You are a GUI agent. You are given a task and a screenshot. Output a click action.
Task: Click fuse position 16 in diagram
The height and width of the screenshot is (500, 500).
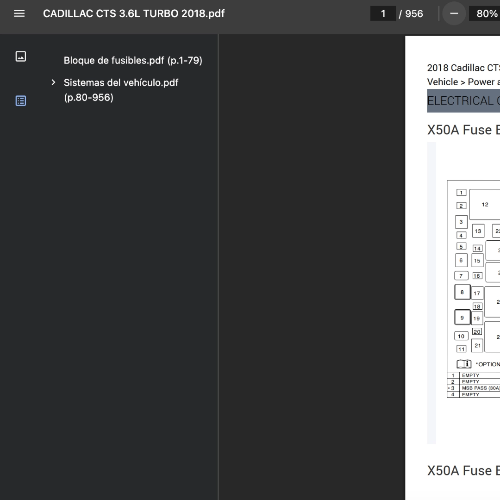[x=477, y=276]
